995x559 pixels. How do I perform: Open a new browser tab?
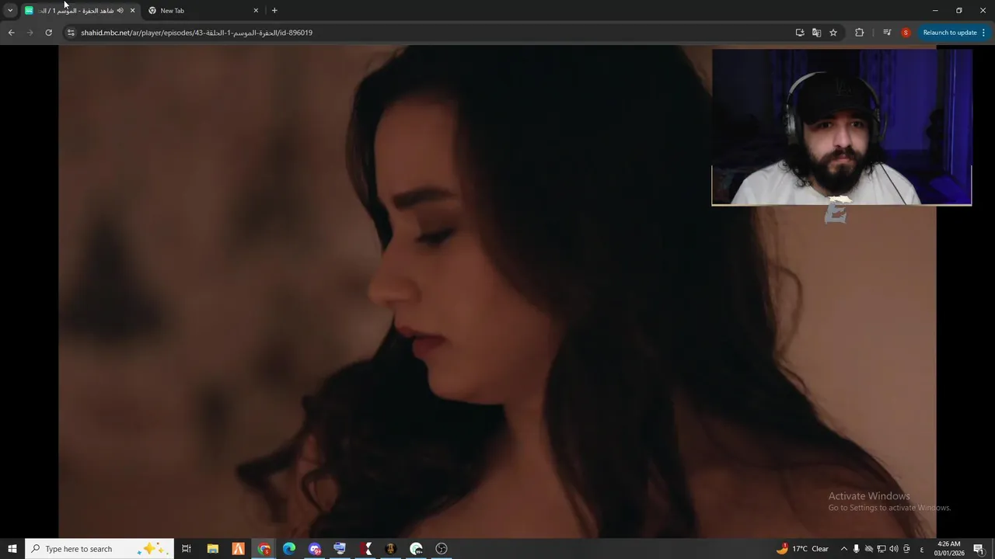click(274, 10)
